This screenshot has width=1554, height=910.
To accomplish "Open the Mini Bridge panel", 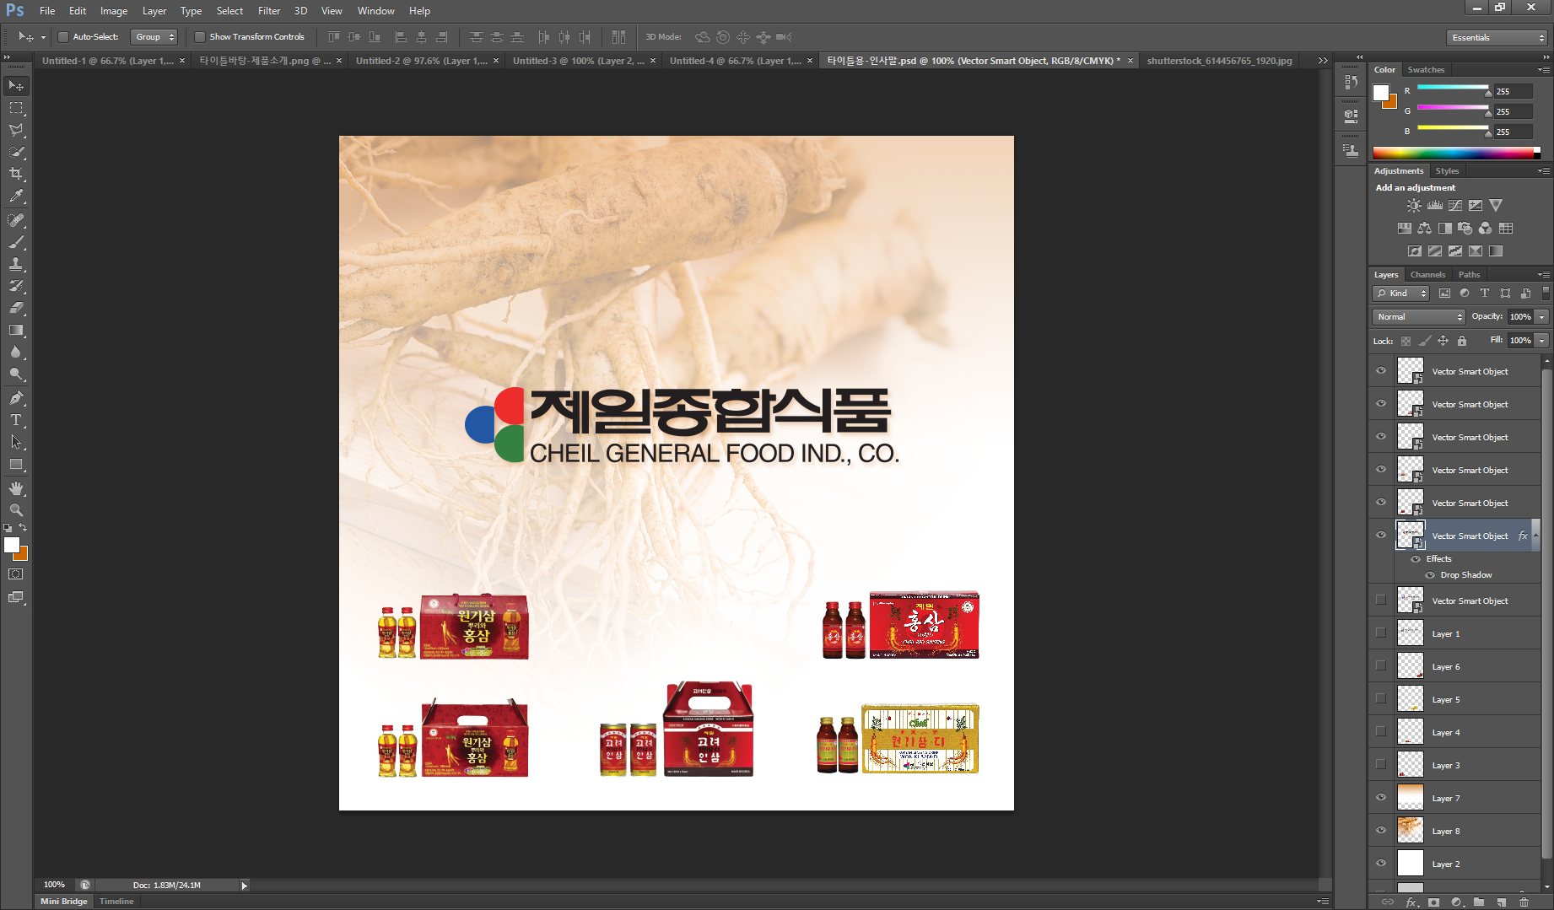I will click(x=64, y=902).
